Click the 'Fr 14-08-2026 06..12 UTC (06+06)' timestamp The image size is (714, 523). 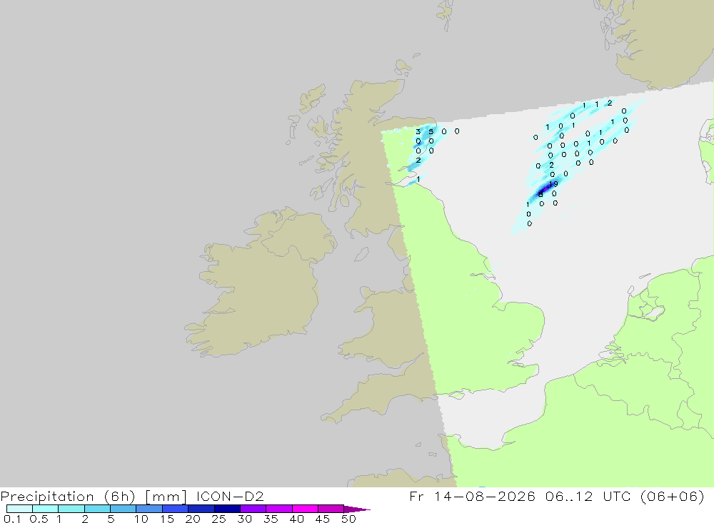click(557, 496)
